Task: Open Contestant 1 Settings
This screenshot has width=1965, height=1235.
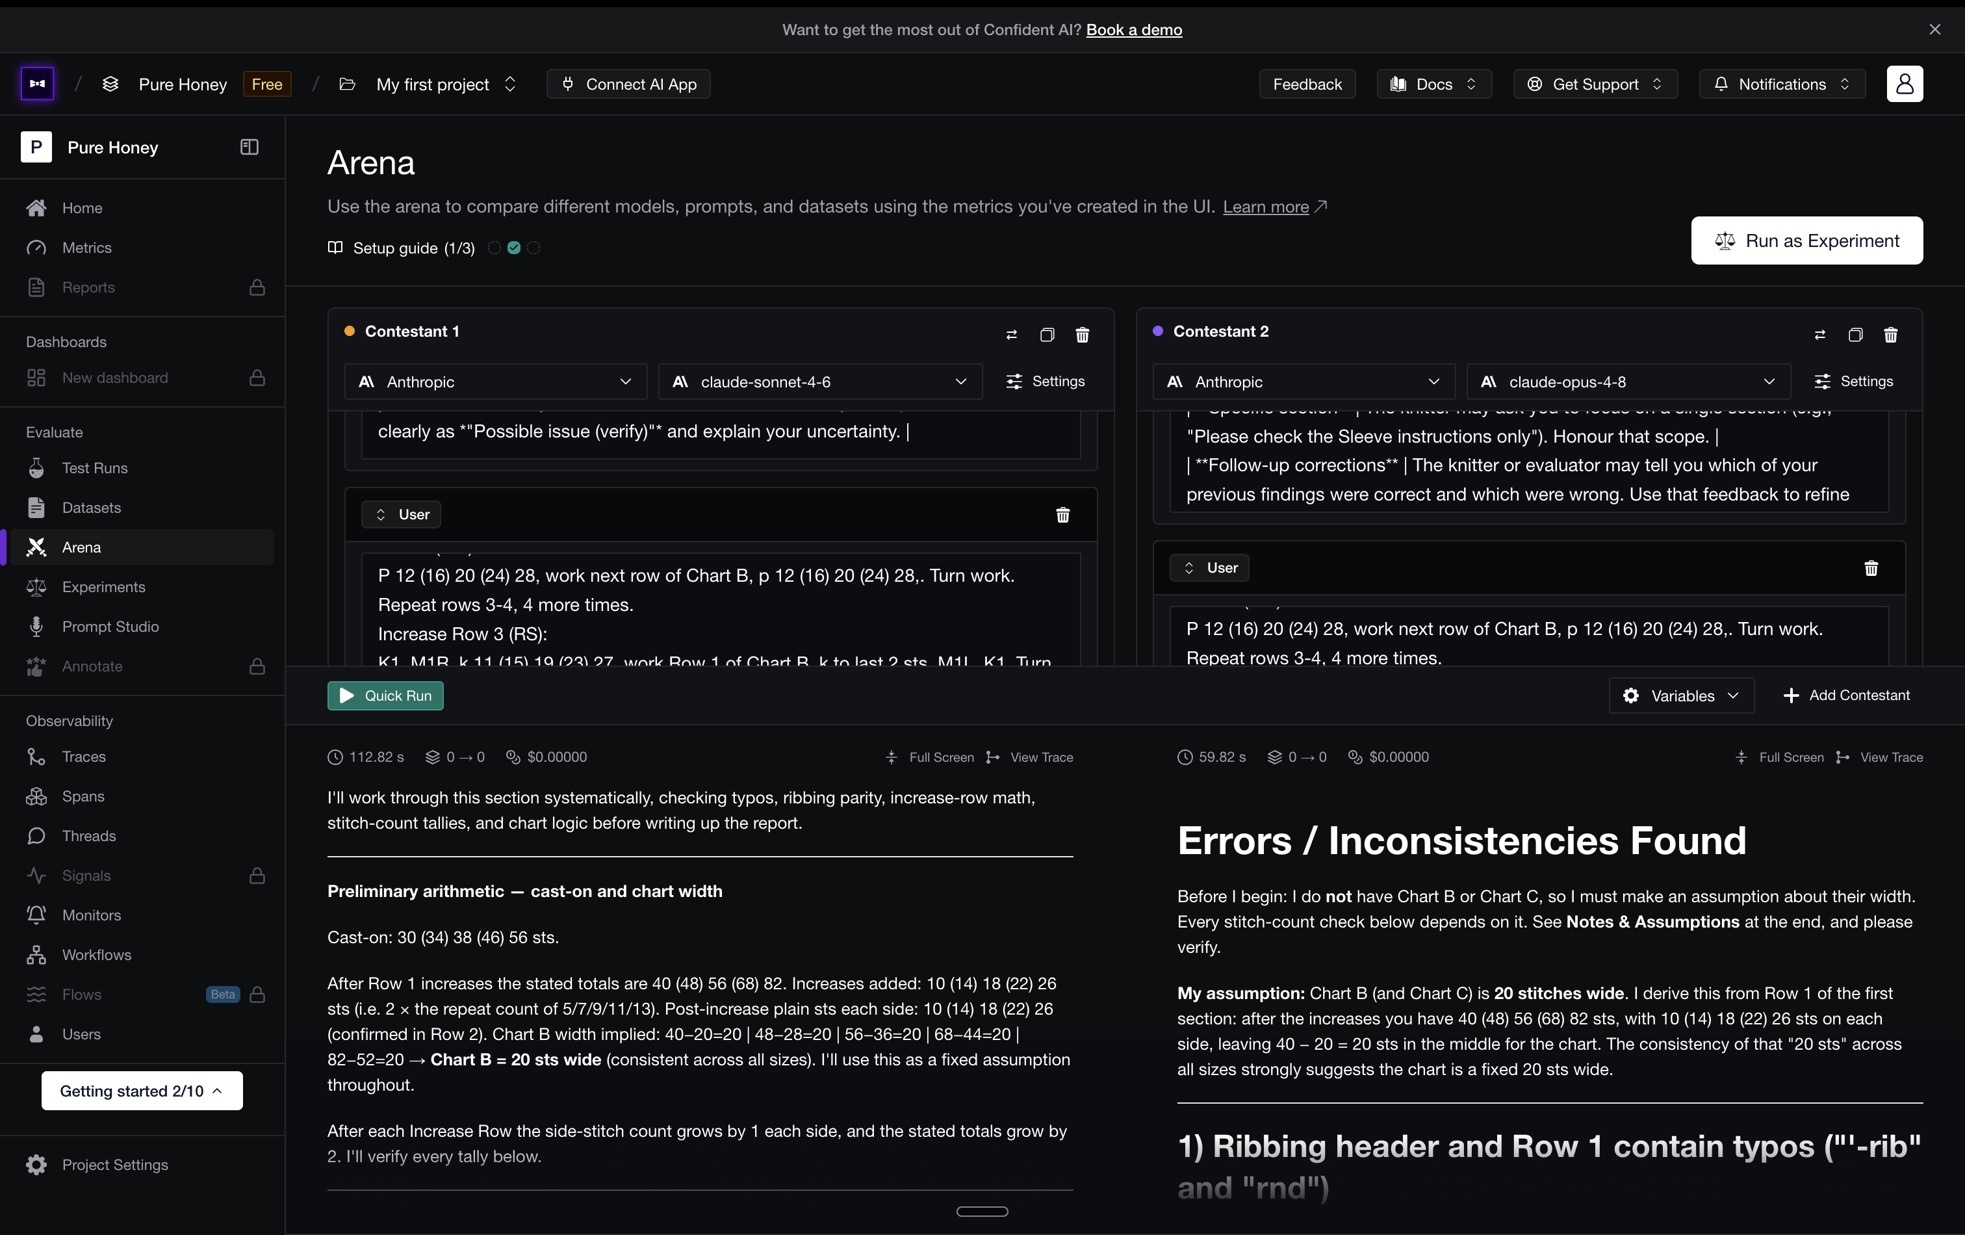Action: pyautogui.click(x=1046, y=381)
